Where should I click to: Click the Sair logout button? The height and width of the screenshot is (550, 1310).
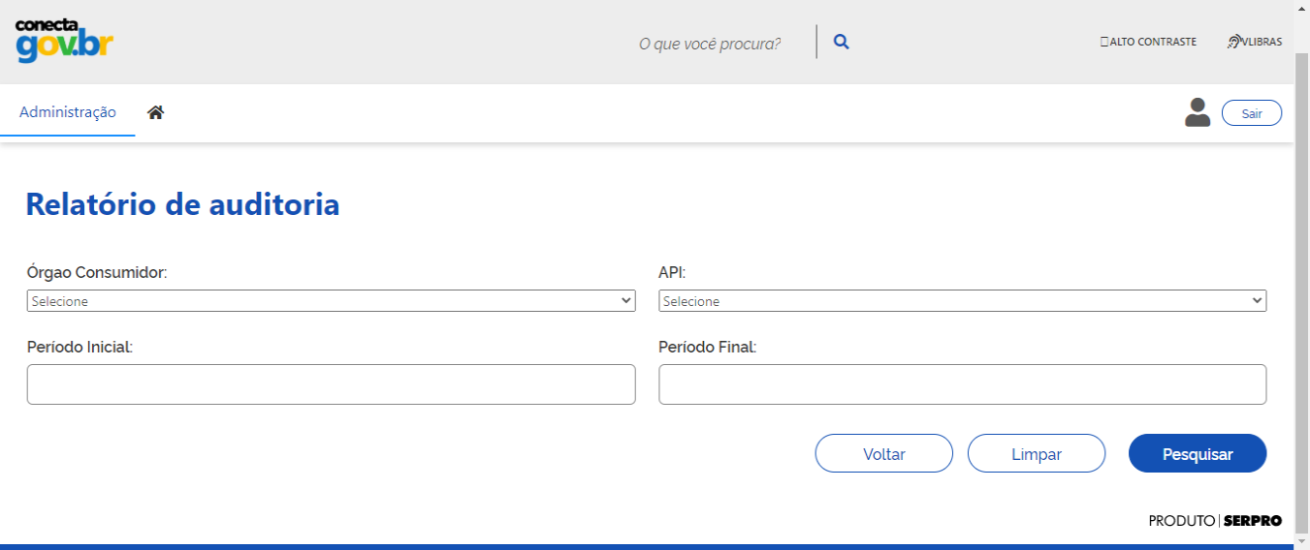(x=1252, y=113)
